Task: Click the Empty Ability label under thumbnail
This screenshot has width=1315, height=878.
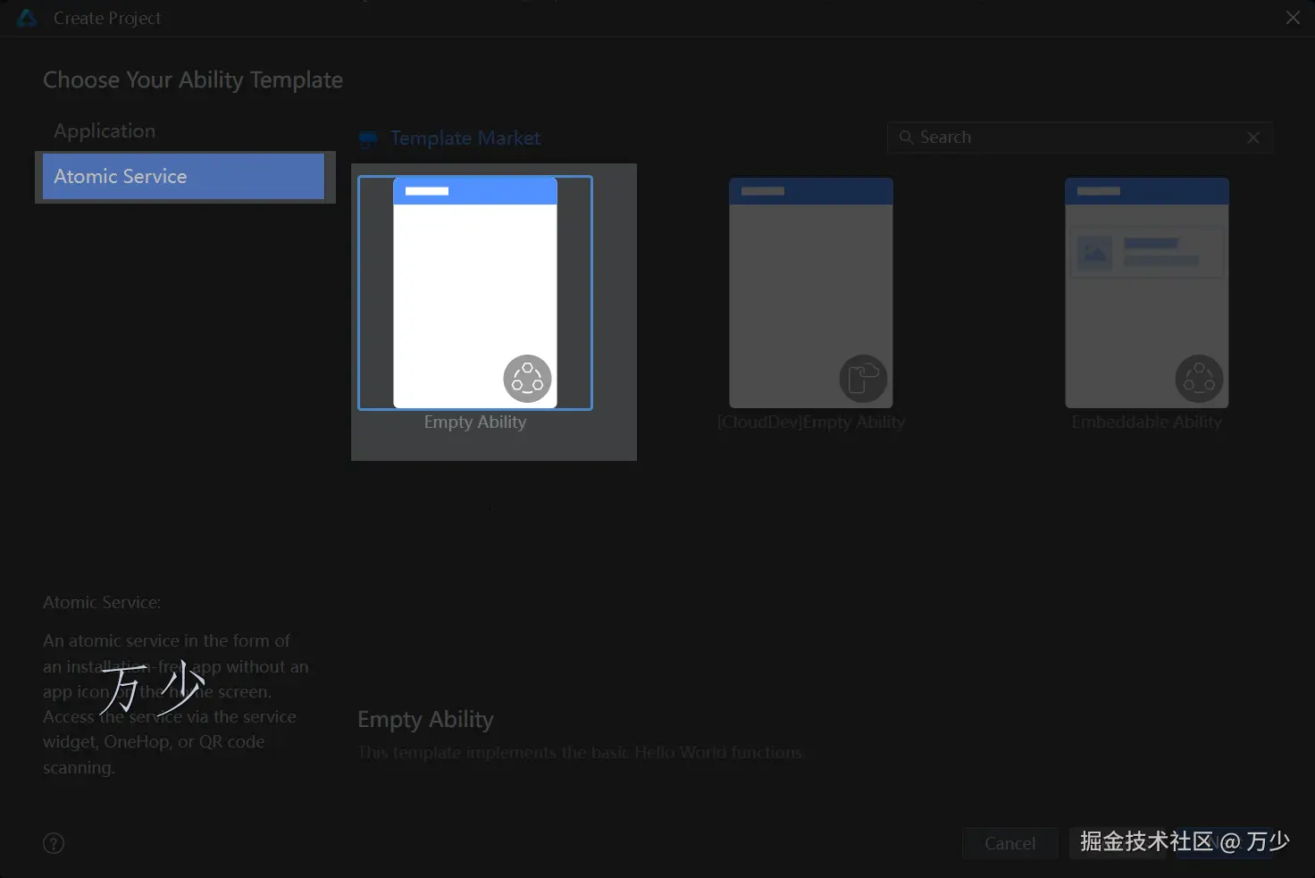Action: [x=475, y=422]
